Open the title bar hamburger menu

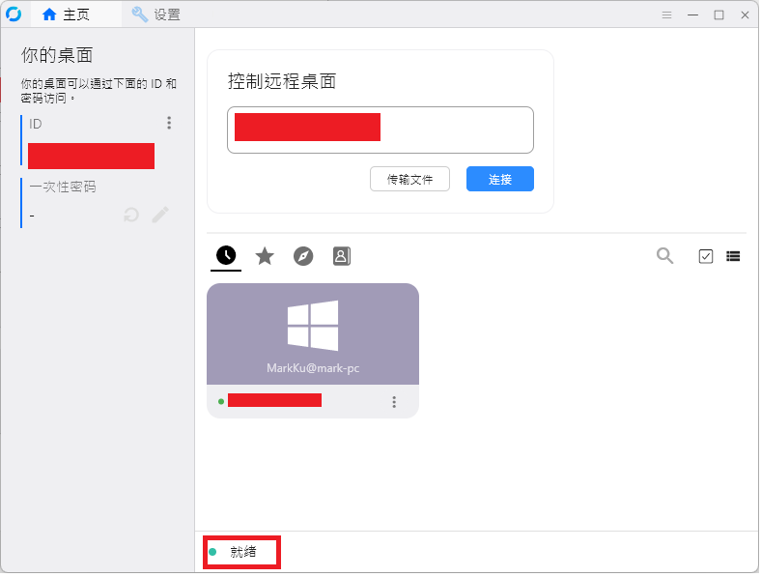coord(666,14)
